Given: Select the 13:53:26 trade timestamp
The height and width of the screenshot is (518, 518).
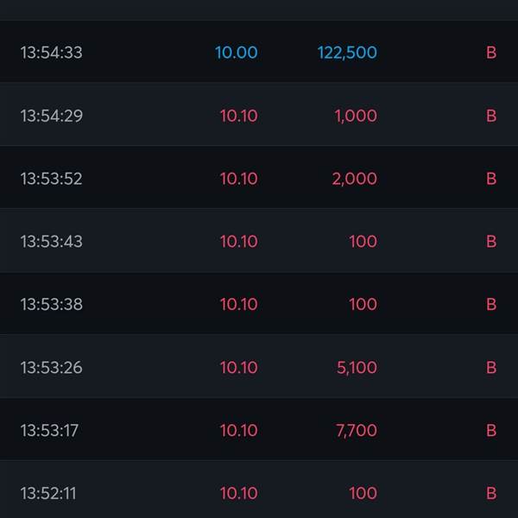Looking at the screenshot, I should pos(52,368).
